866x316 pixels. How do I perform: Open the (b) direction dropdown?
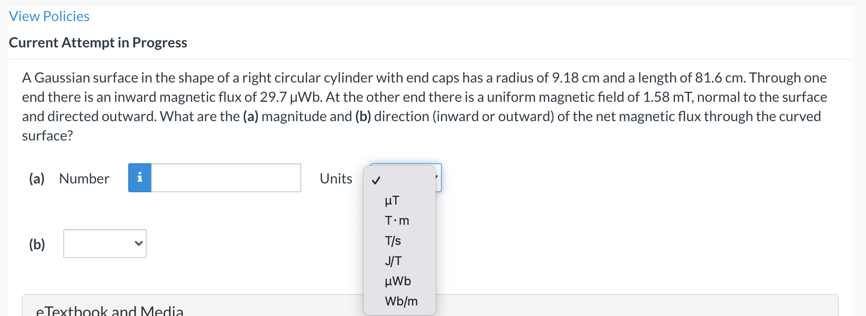pos(105,244)
